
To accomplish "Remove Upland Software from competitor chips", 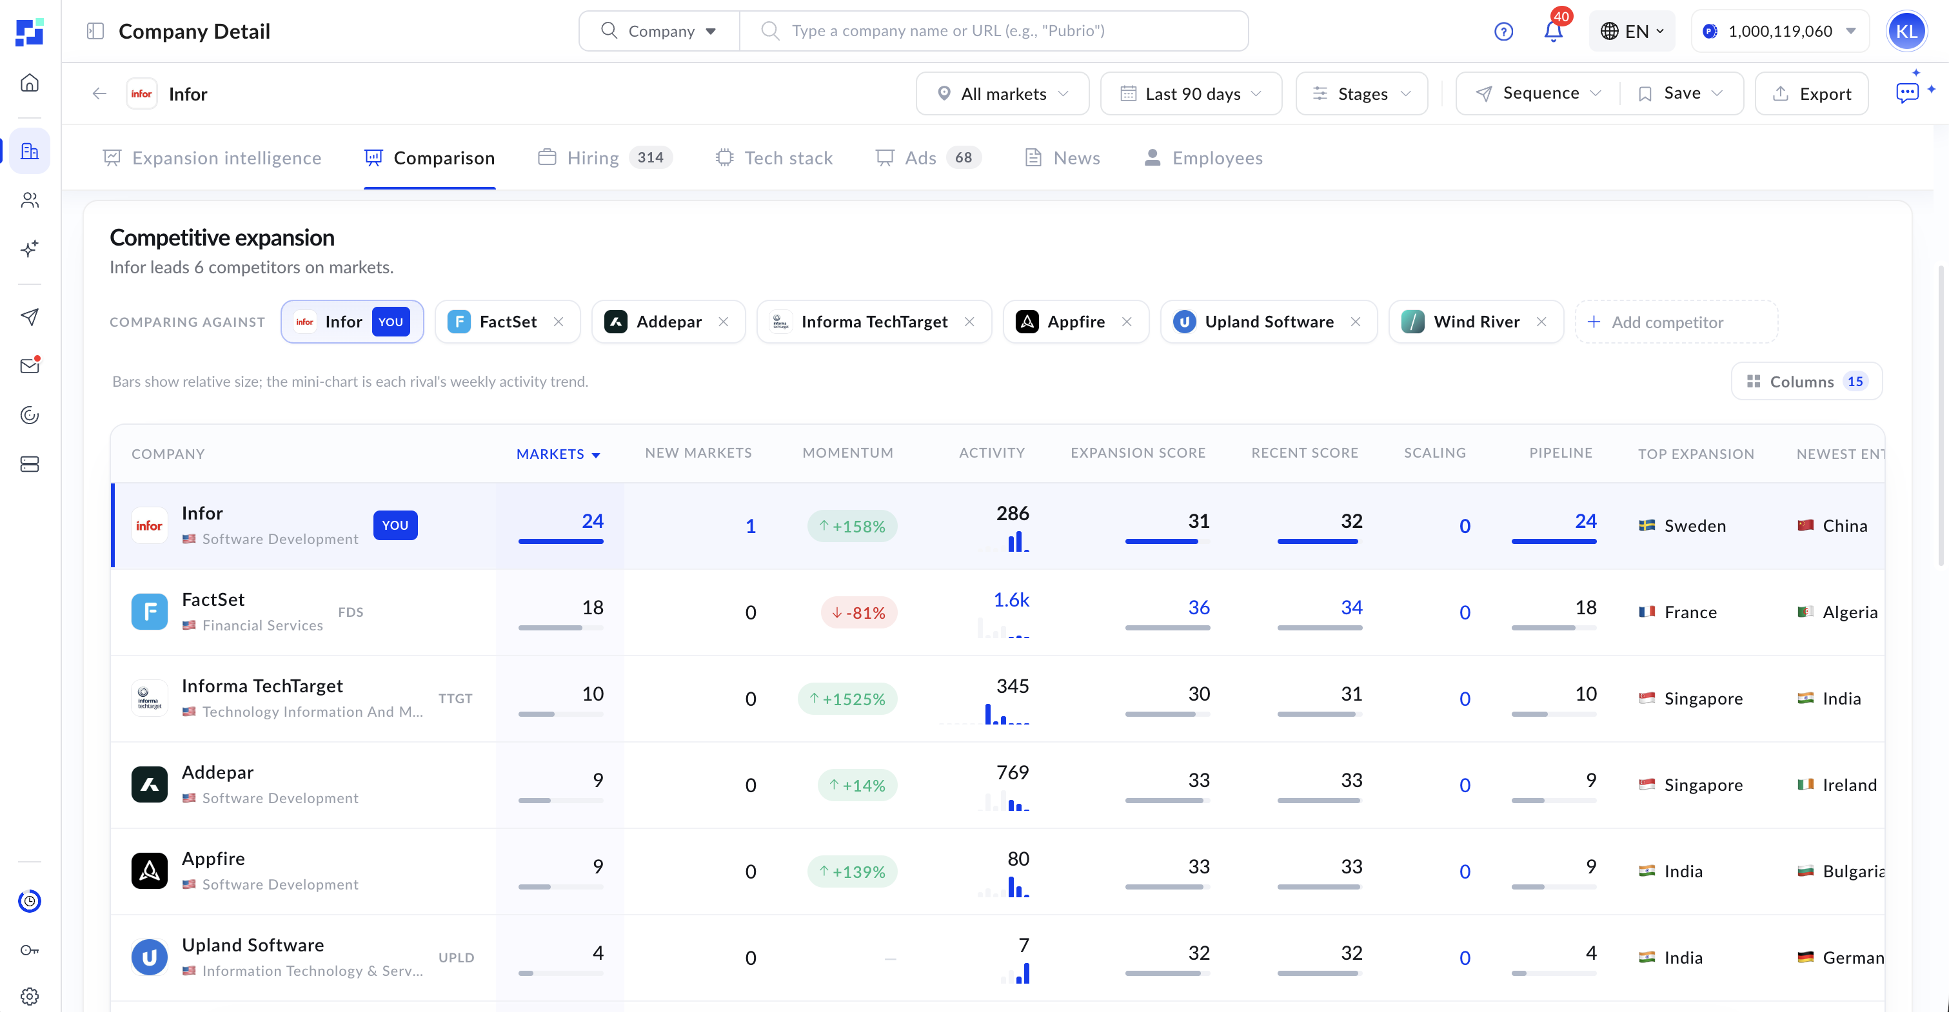I will (1355, 322).
